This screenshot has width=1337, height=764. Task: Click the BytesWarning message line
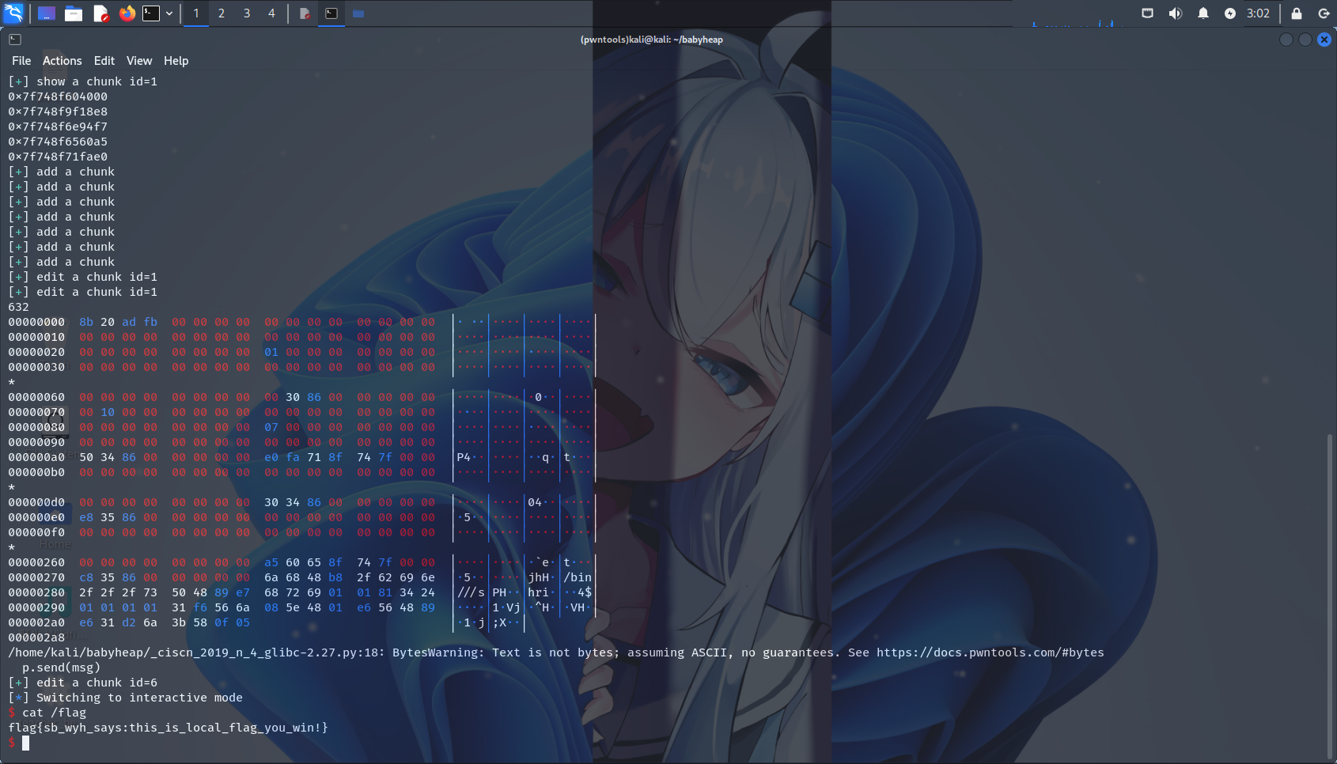click(x=555, y=652)
